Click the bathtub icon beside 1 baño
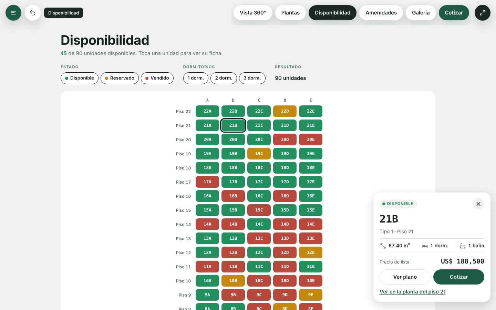Viewport: 496px width, 310px height. [x=463, y=246]
